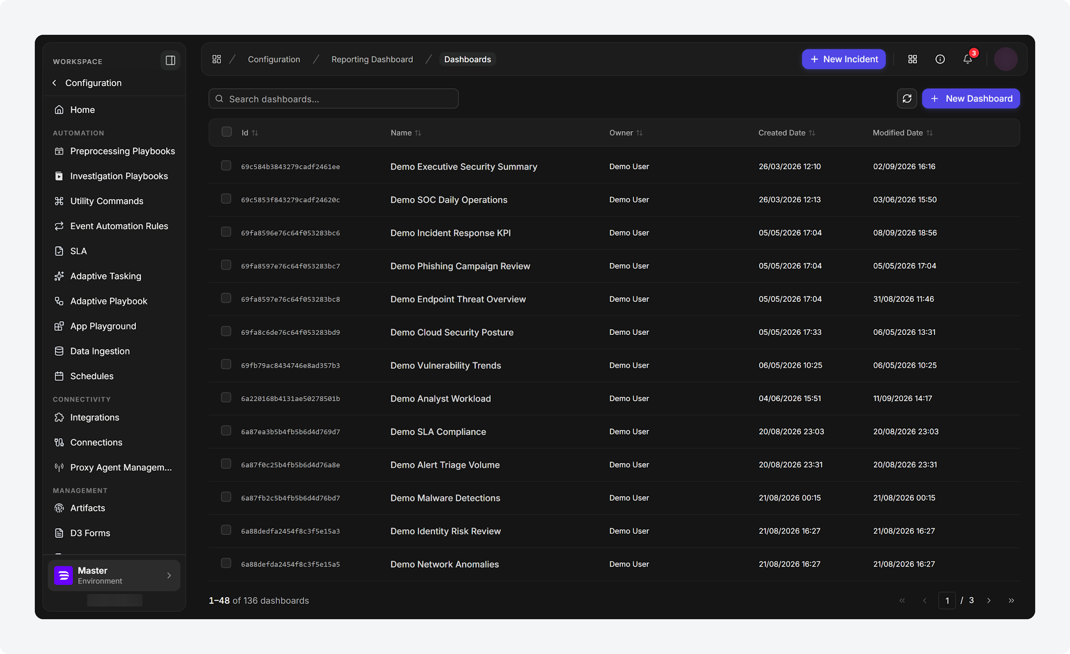The image size is (1070, 654).
Task: Open notifications bell with badge 3
Action: tap(968, 59)
